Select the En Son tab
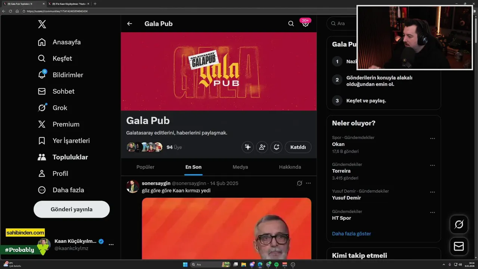Screen dimensions: 478x269 (193, 167)
